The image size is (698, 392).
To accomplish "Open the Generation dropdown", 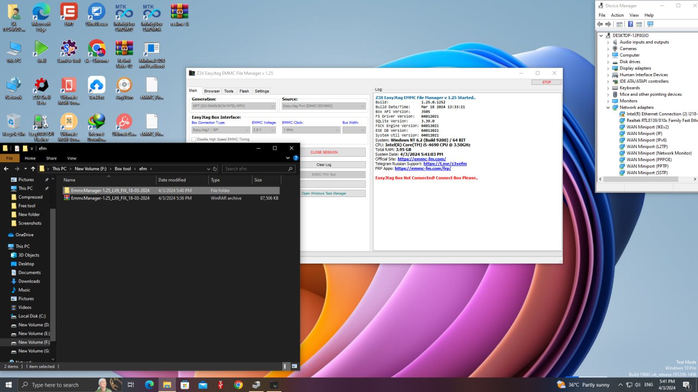I will click(234, 106).
